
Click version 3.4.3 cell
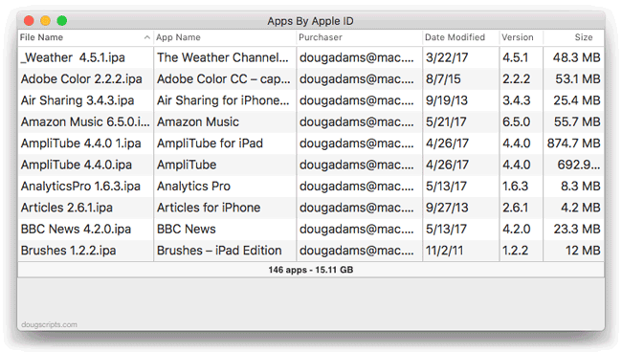521,100
